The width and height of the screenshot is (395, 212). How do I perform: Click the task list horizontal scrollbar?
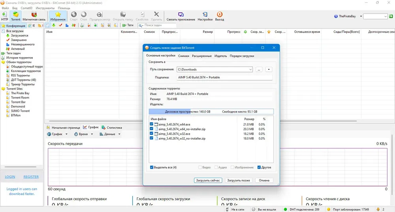(x=203, y=121)
